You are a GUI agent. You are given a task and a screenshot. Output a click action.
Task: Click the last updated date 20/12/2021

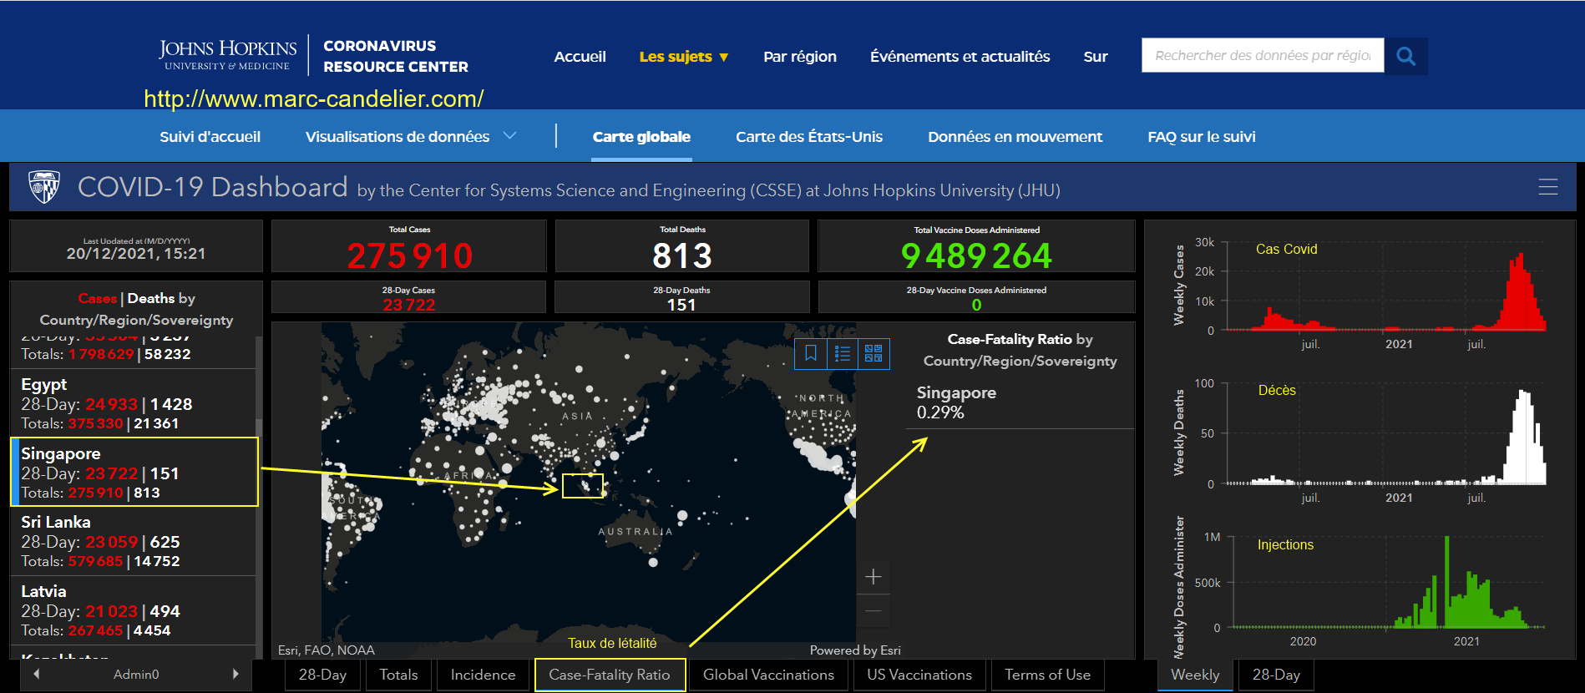point(136,254)
